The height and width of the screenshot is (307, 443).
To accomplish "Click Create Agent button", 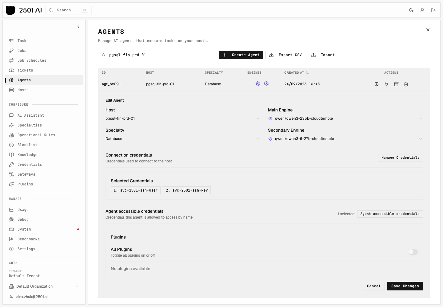I will 241,55.
